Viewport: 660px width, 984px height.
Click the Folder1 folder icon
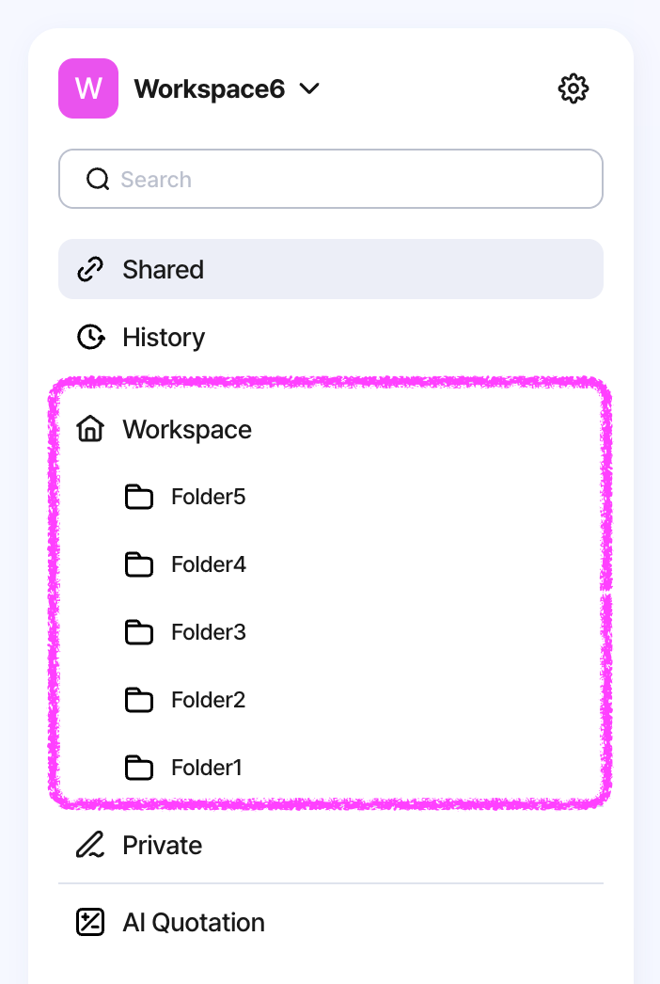(138, 768)
